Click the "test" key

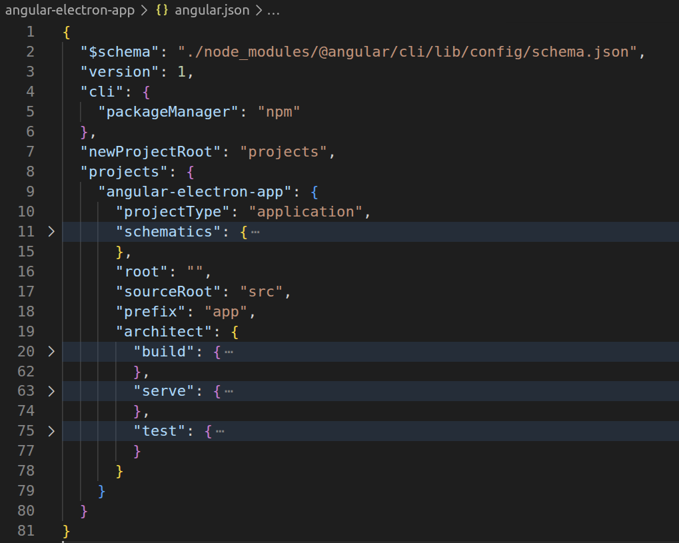[x=159, y=431]
